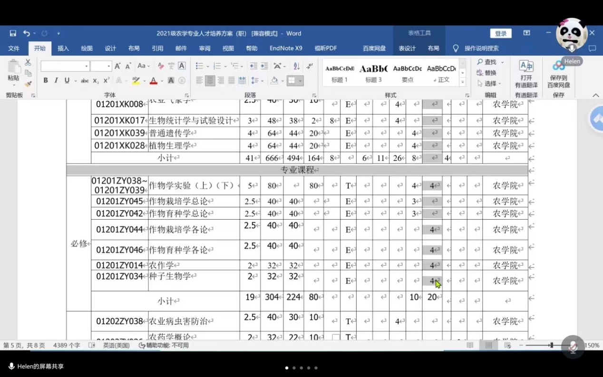This screenshot has height=377, width=603.
Task: Toggle Bold formatting
Action: (x=46, y=80)
